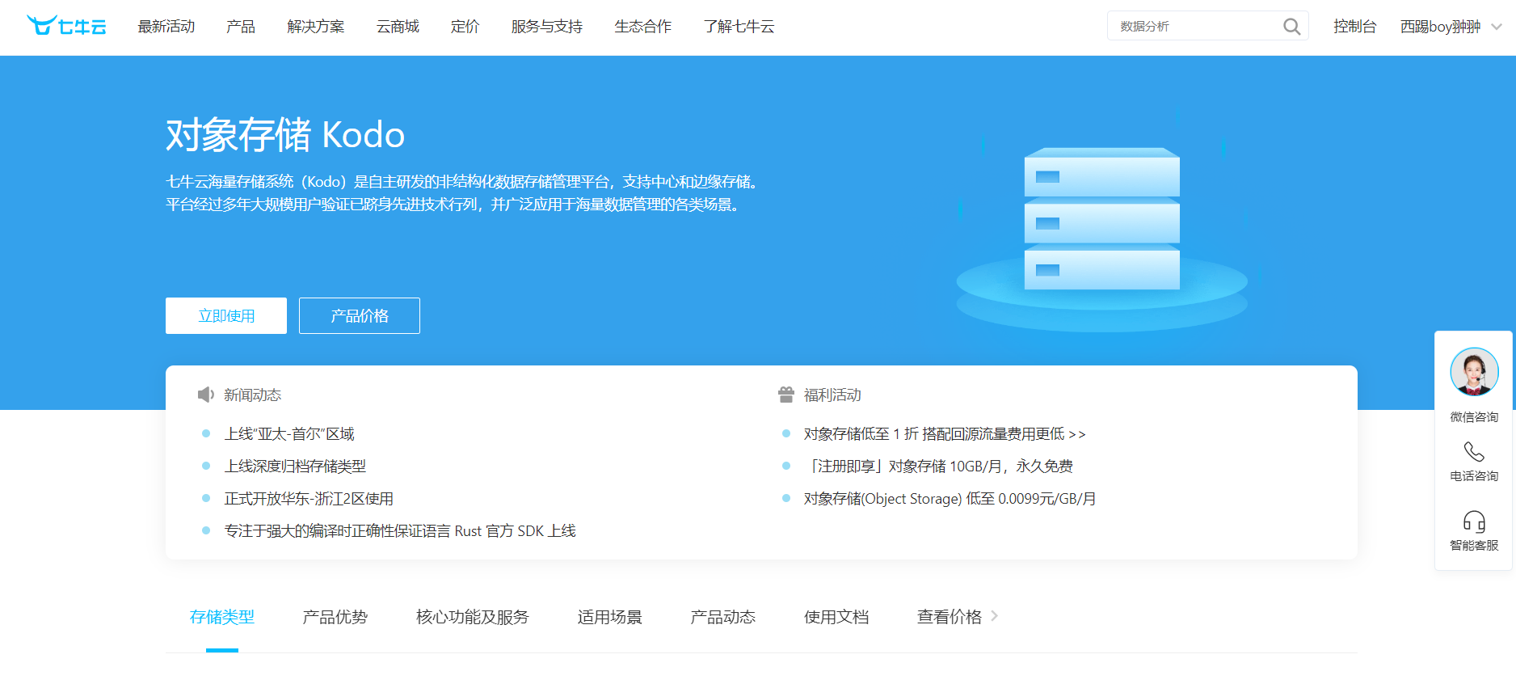Click the phone consultation icon
Image resolution: width=1516 pixels, height=684 pixels.
click(x=1474, y=451)
